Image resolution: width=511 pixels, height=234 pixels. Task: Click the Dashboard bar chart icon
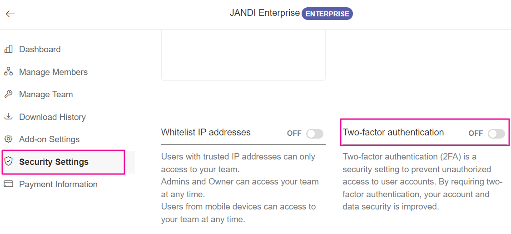(8, 49)
